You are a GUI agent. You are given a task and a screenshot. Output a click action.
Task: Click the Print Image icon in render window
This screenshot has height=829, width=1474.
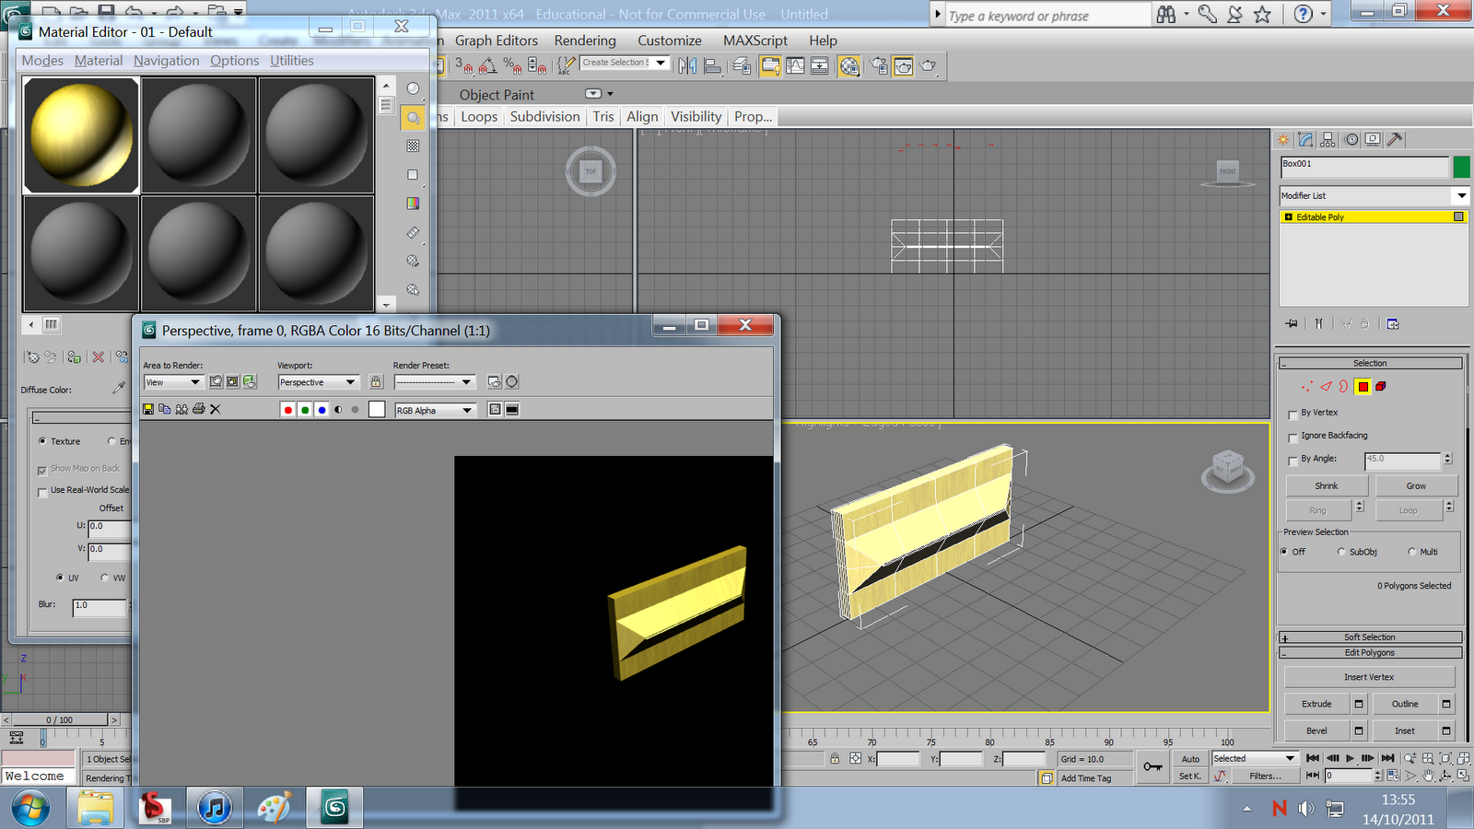[x=199, y=409]
